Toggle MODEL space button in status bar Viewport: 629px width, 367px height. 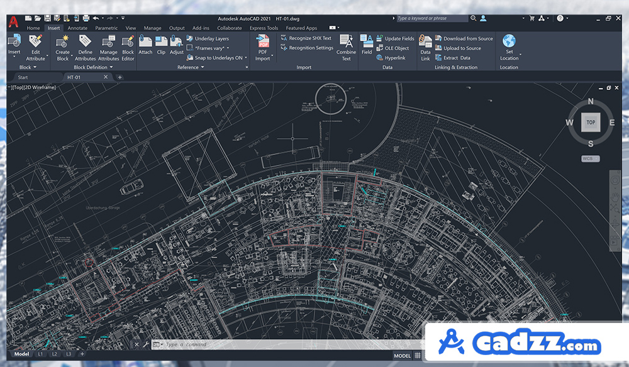402,356
